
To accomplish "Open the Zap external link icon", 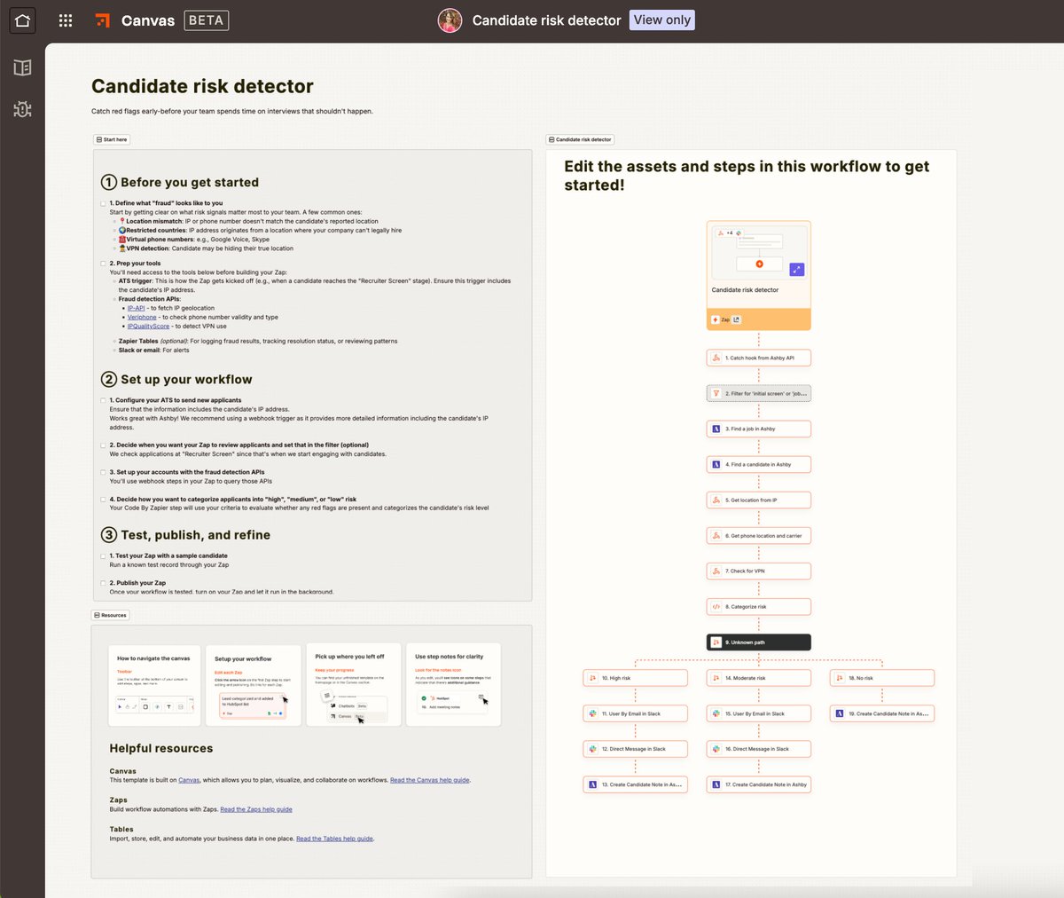I will (736, 319).
